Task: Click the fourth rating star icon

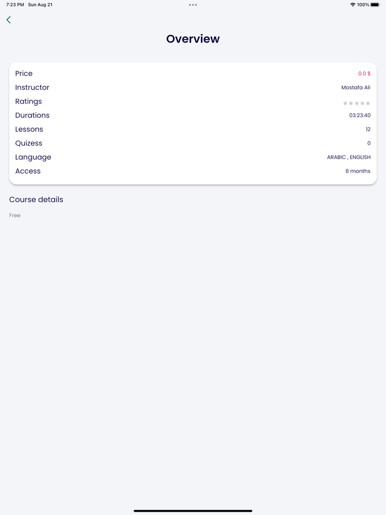Action: pyautogui.click(x=362, y=103)
